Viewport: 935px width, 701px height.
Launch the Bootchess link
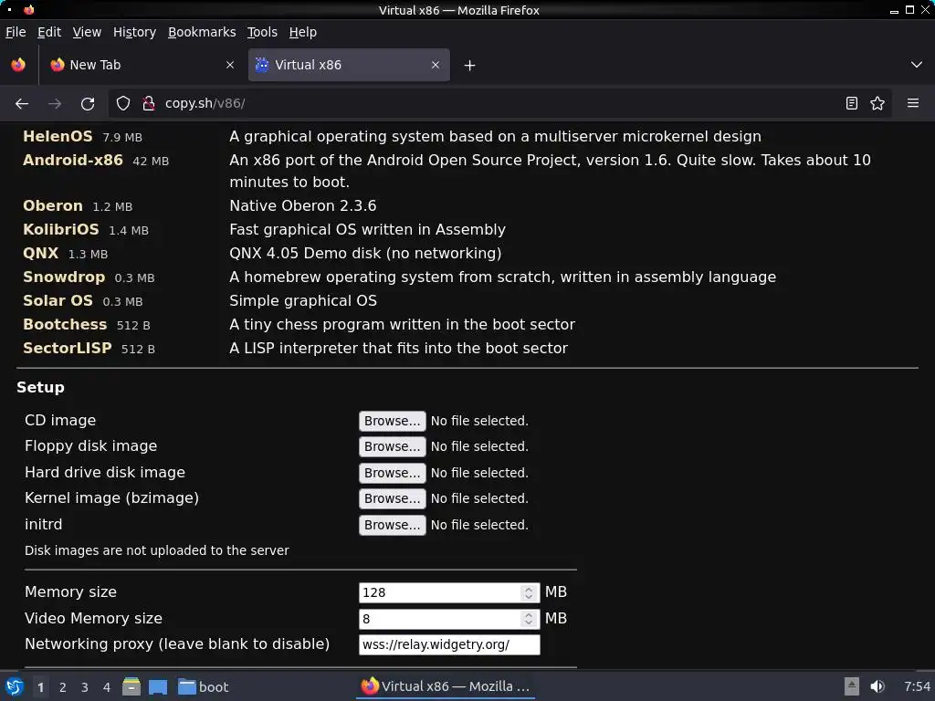coord(65,325)
